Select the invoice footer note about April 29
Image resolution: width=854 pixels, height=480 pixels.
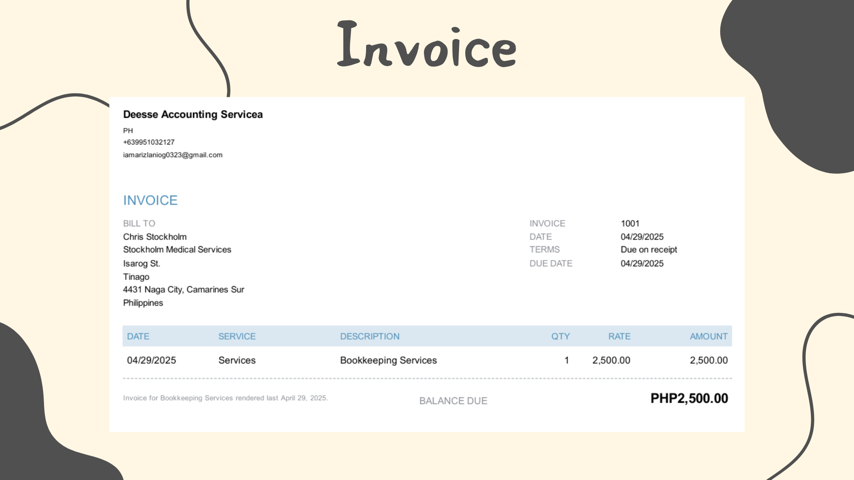point(225,398)
